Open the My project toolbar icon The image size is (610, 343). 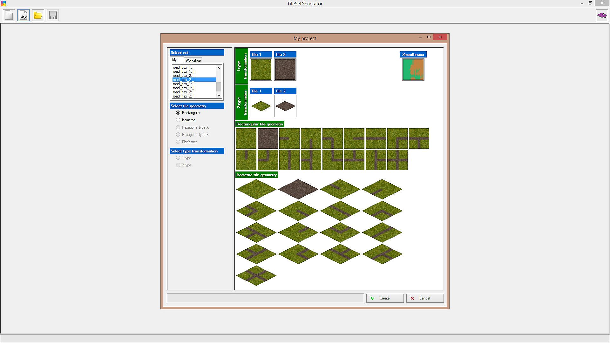coord(24,15)
